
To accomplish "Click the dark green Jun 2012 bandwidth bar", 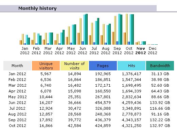I will (87, 29).
